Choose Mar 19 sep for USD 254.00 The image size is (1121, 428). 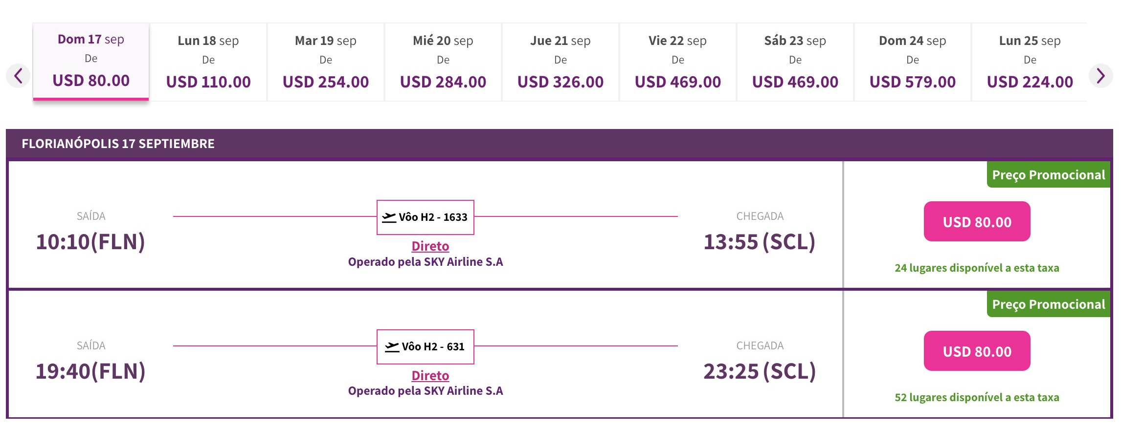click(326, 62)
